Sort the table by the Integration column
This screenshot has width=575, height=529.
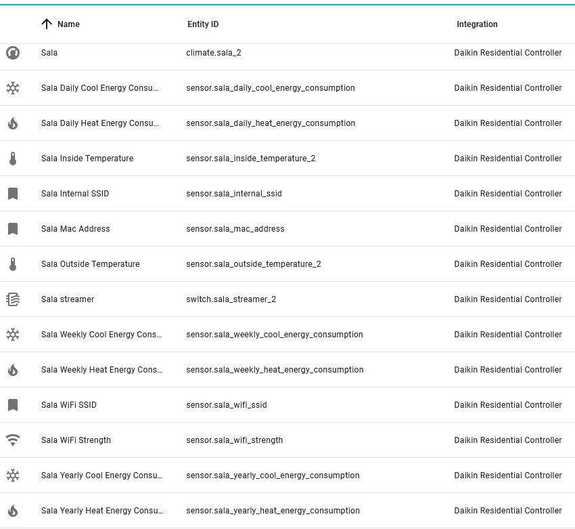[477, 24]
